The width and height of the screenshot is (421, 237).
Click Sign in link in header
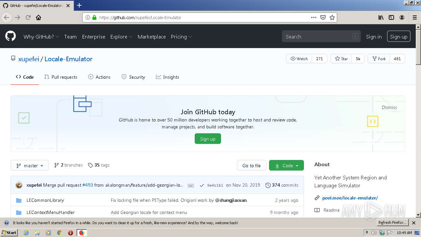(x=374, y=37)
